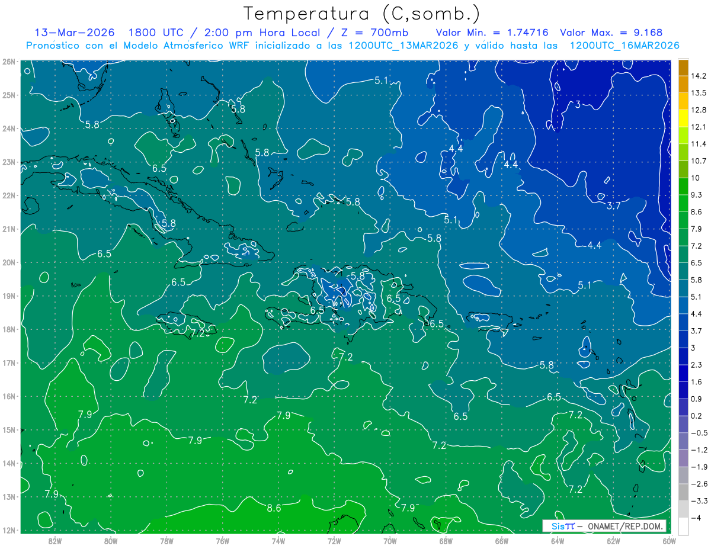711x549 pixels.
Task: Click the colorbar label '-3.3'
Action: pos(699,501)
